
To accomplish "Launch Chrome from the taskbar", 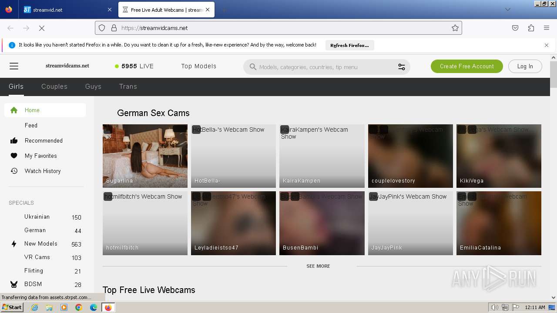I will point(79,307).
